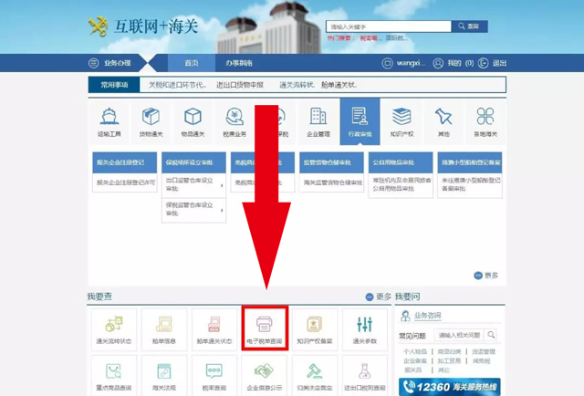Open the 海关监管货物仓储审批 item
The image size is (584, 396).
[x=332, y=182]
